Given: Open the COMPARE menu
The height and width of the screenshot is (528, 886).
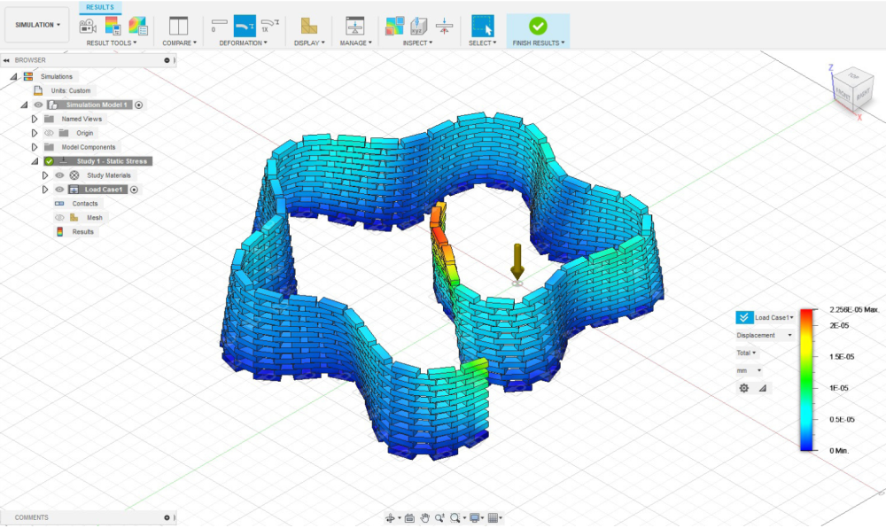Looking at the screenshot, I should 180,43.
